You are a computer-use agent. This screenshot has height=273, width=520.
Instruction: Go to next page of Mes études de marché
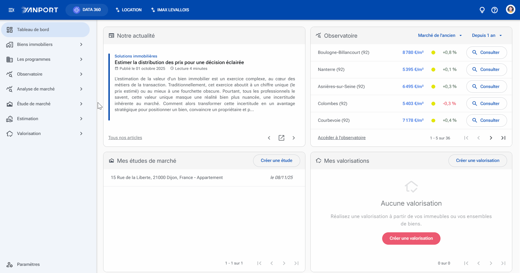click(x=284, y=263)
